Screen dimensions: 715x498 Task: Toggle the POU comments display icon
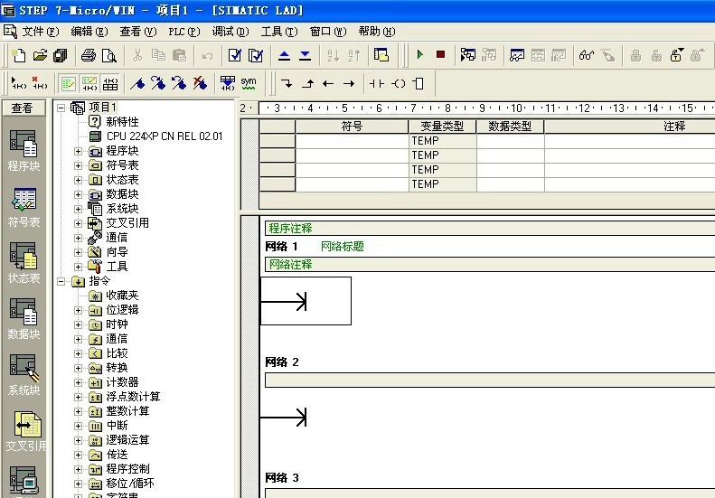68,83
